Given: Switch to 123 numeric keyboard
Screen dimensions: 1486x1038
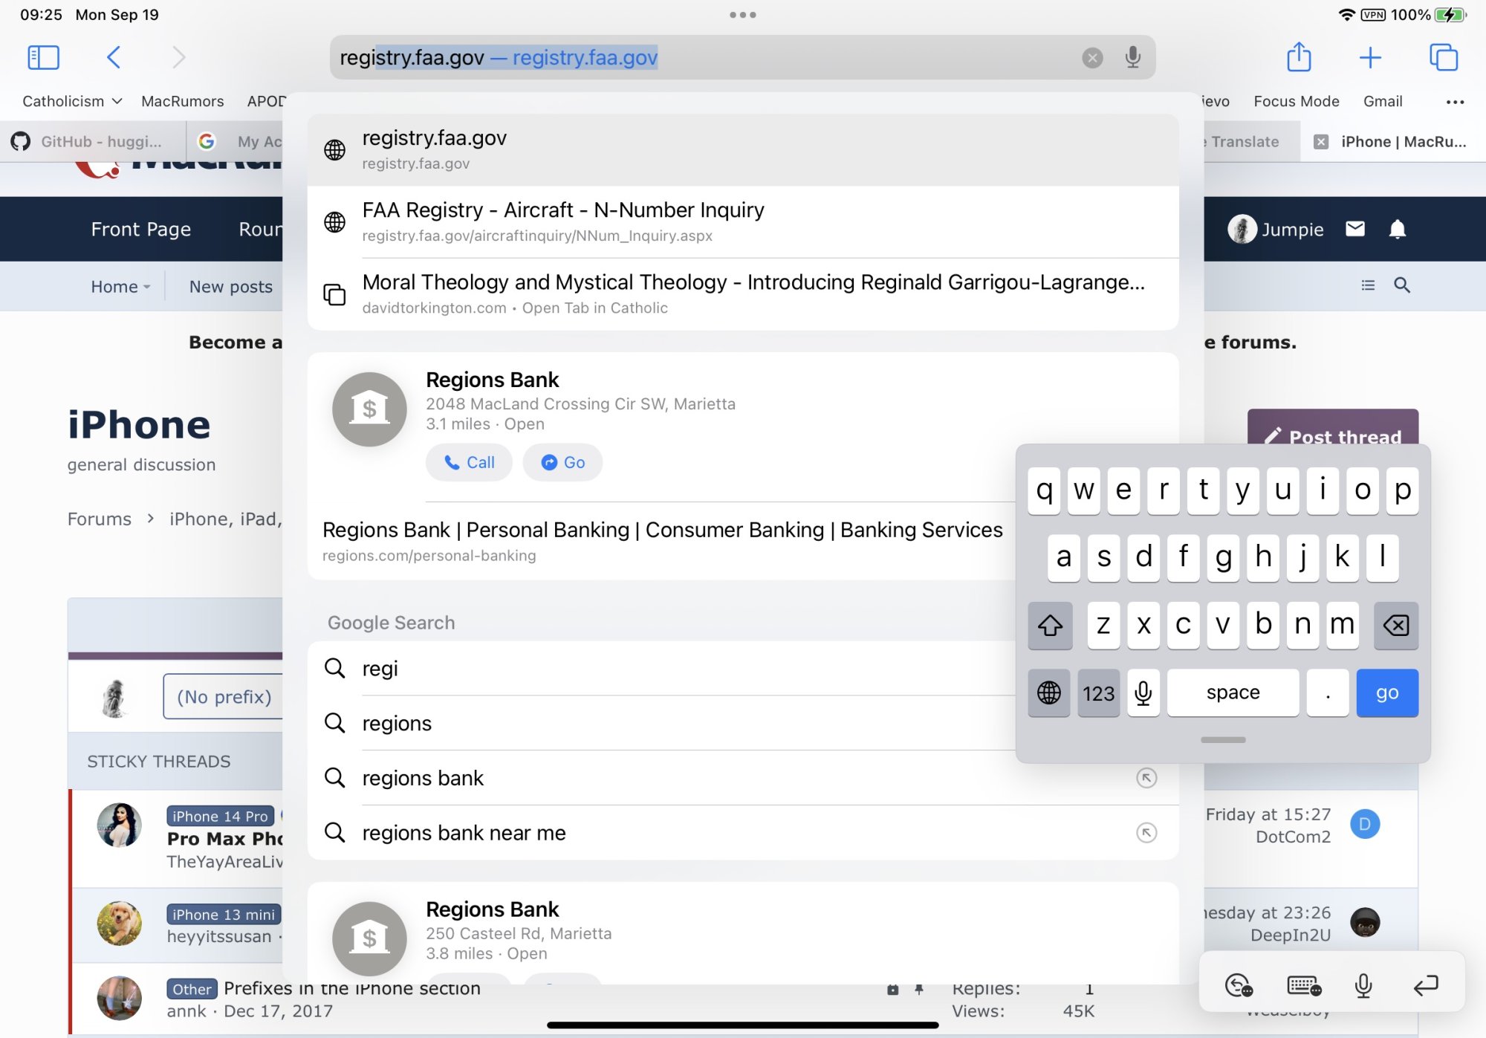Looking at the screenshot, I should point(1098,692).
